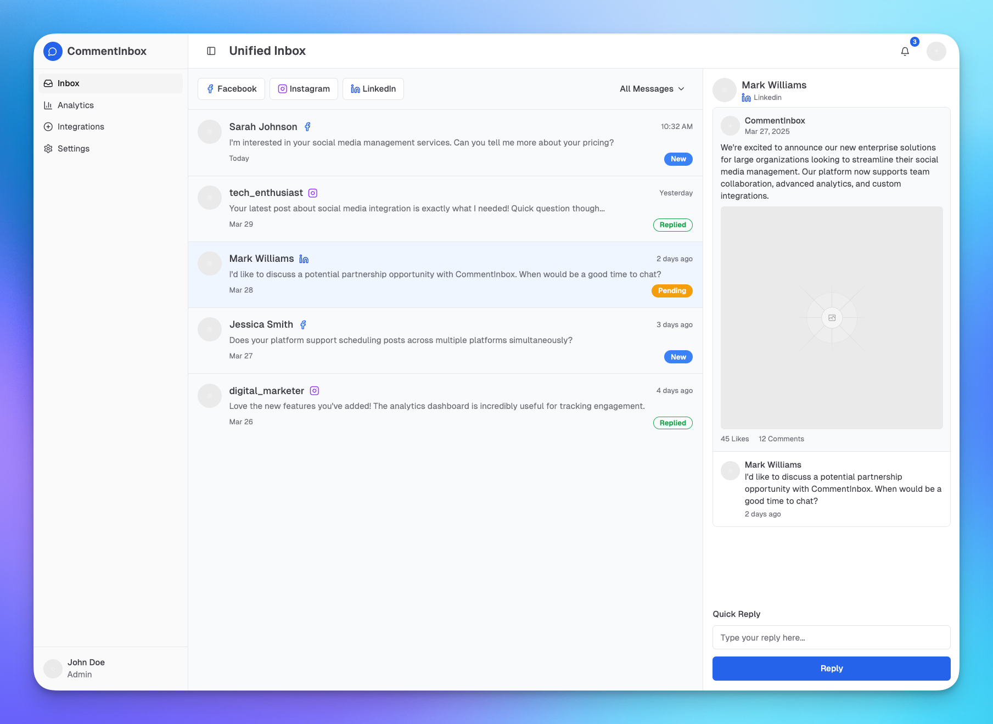This screenshot has height=724, width=993.
Task: Click the Quick Reply text field
Action: pos(831,637)
